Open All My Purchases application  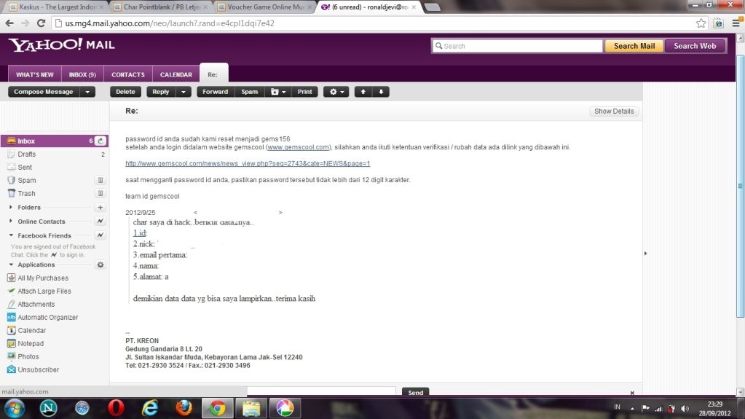43,278
